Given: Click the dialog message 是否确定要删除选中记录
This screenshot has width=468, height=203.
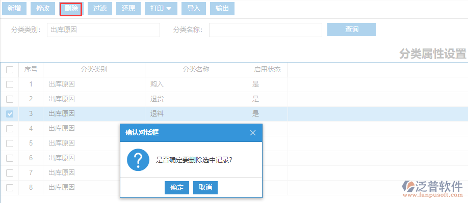Looking at the screenshot, I should 194,160.
